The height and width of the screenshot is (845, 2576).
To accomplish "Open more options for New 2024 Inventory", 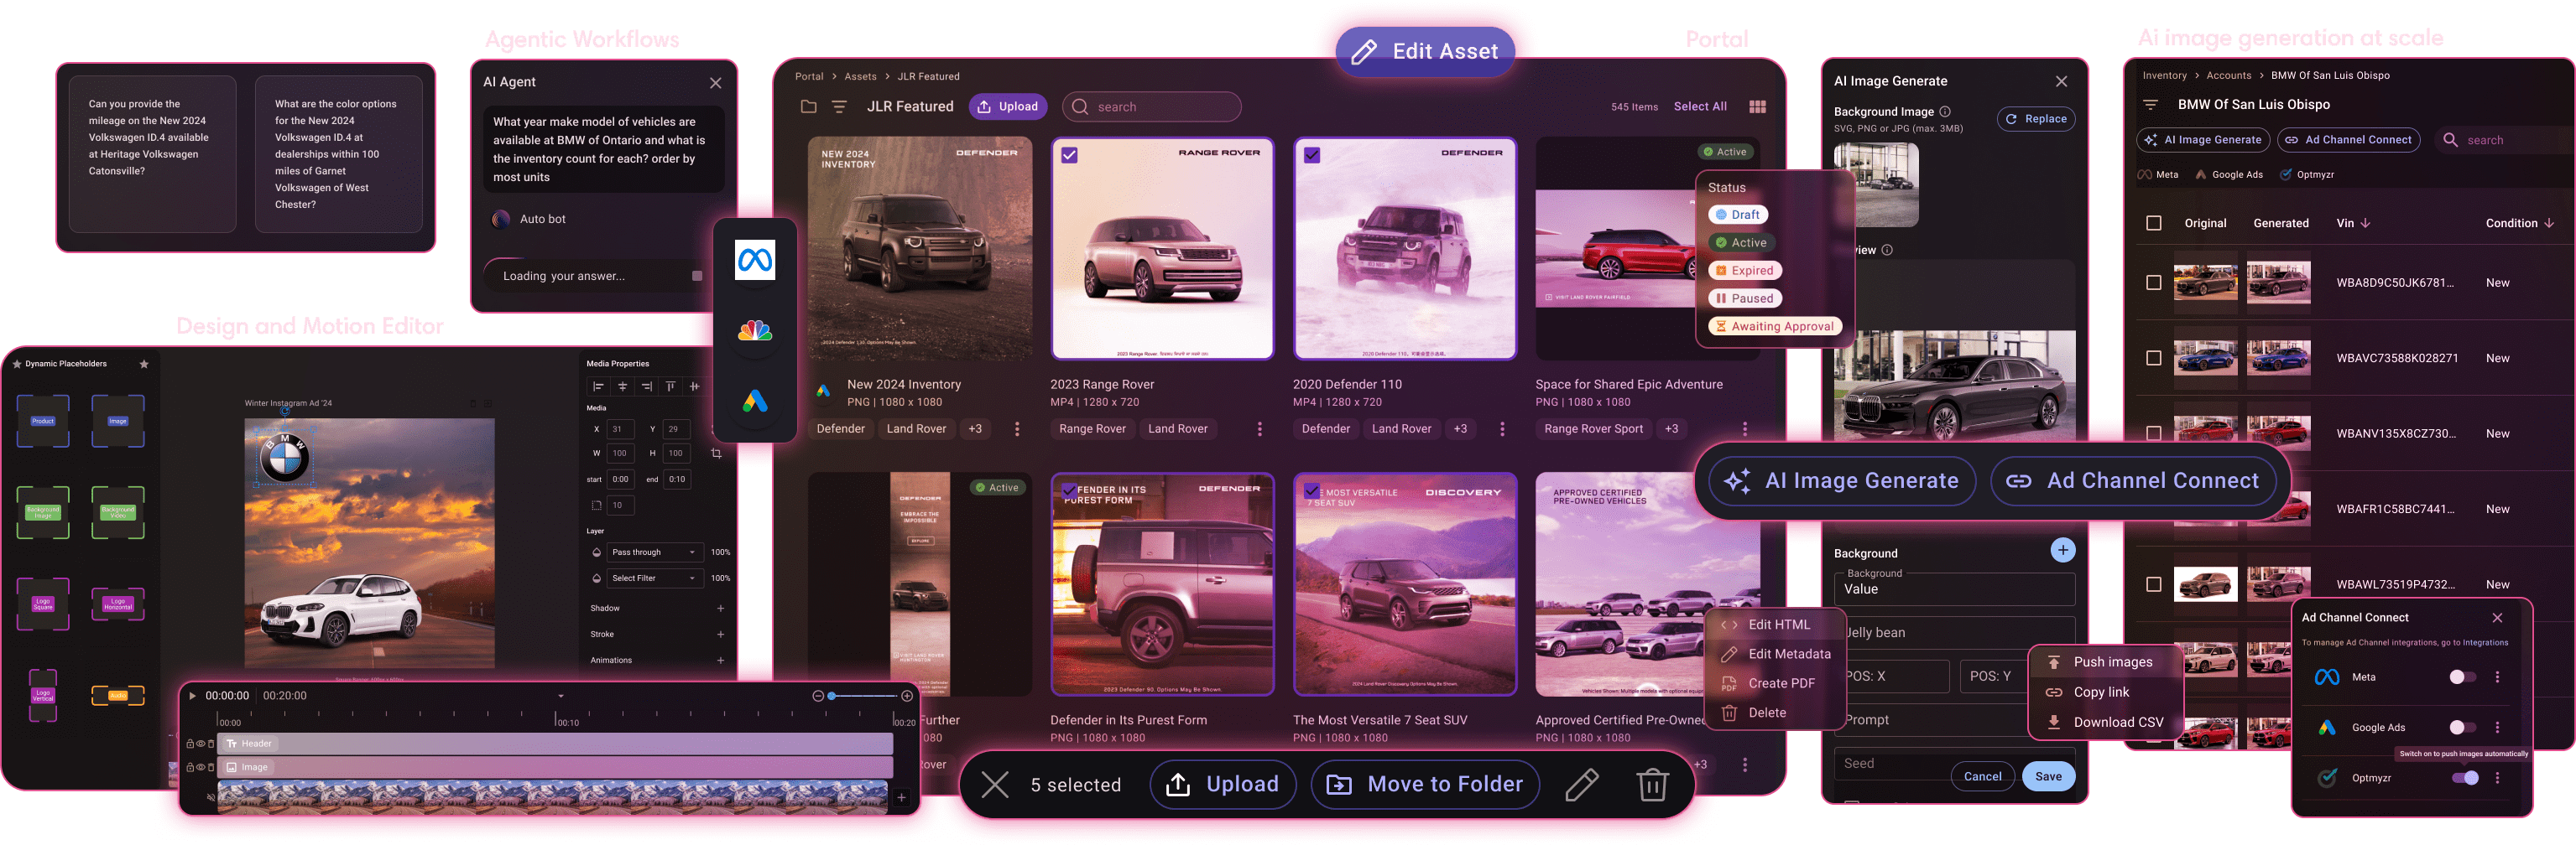I will point(1017,428).
